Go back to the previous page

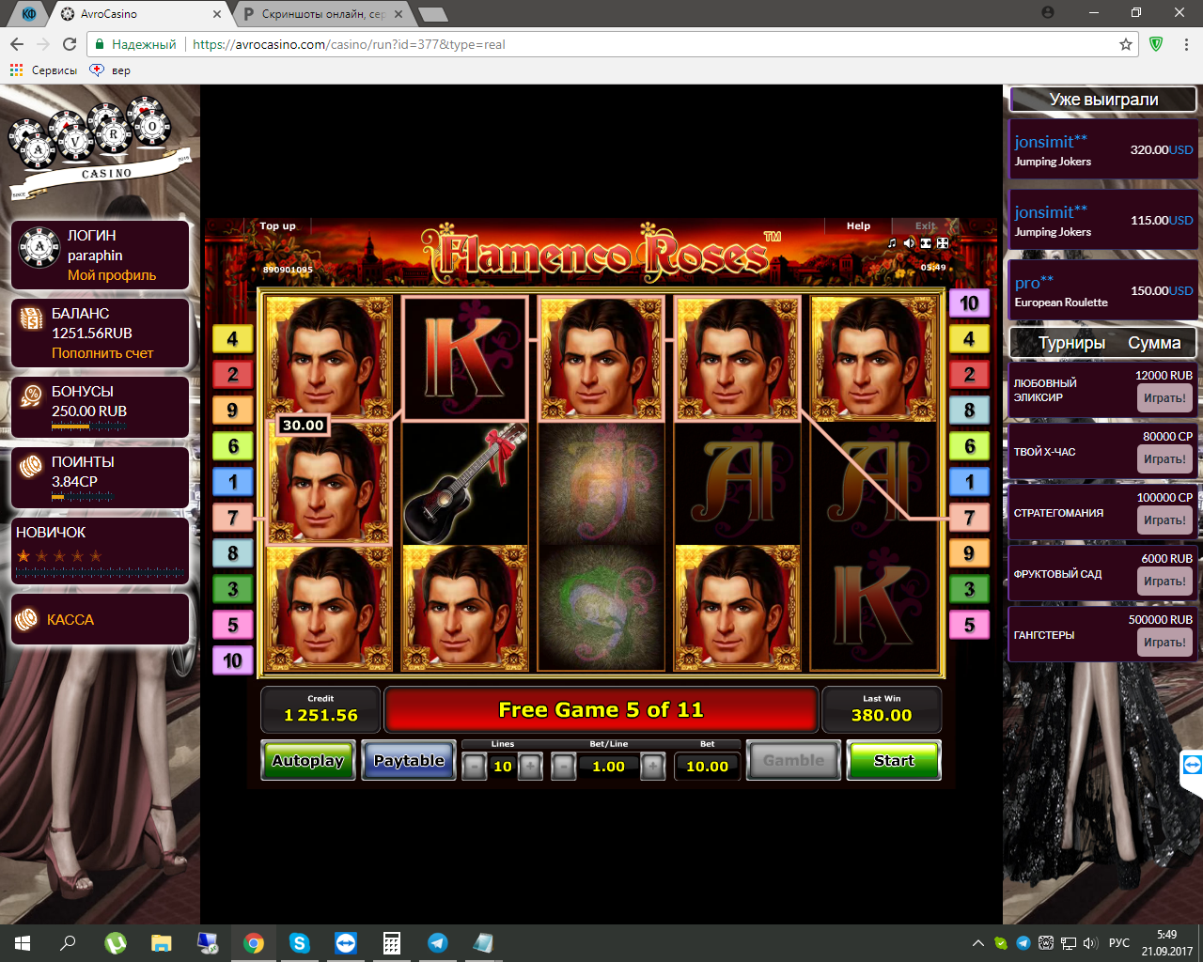(x=17, y=44)
